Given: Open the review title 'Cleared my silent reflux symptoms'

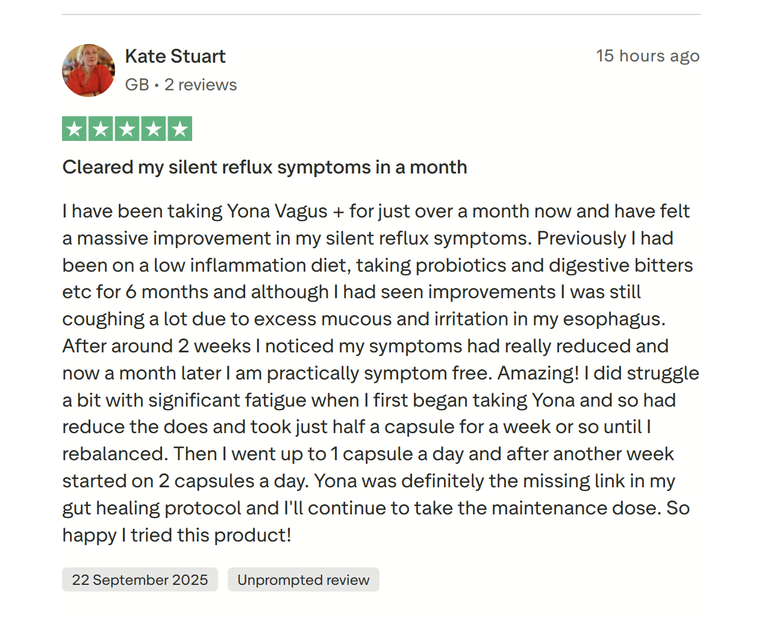Looking at the screenshot, I should (x=264, y=167).
